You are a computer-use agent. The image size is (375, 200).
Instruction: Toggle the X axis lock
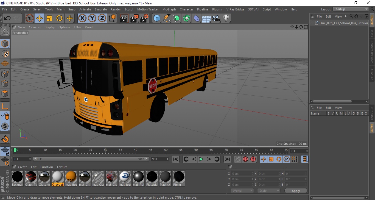click(x=82, y=18)
